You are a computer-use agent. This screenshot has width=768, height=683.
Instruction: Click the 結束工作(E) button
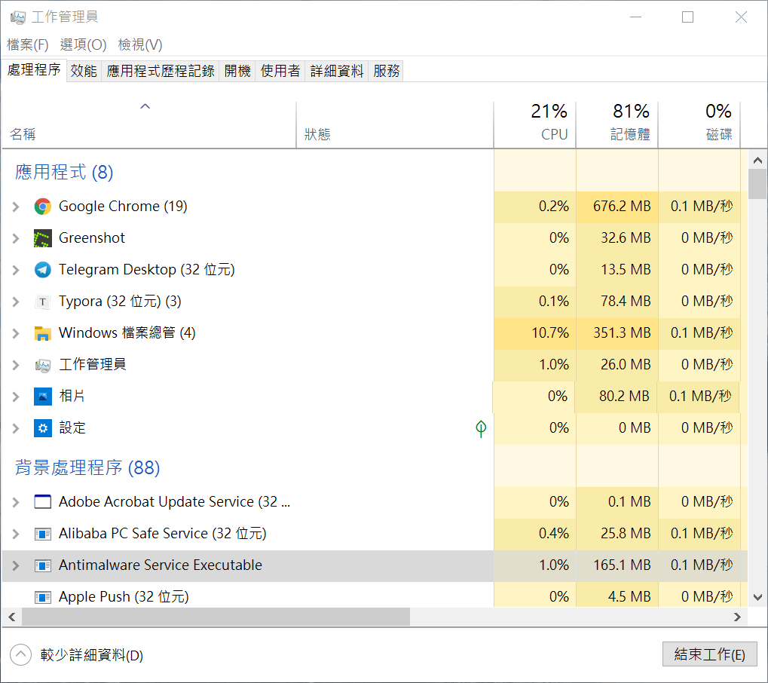click(710, 654)
